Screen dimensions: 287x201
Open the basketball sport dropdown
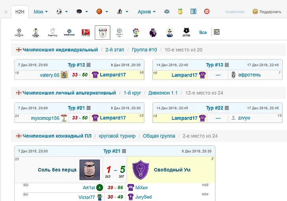coord(102,11)
